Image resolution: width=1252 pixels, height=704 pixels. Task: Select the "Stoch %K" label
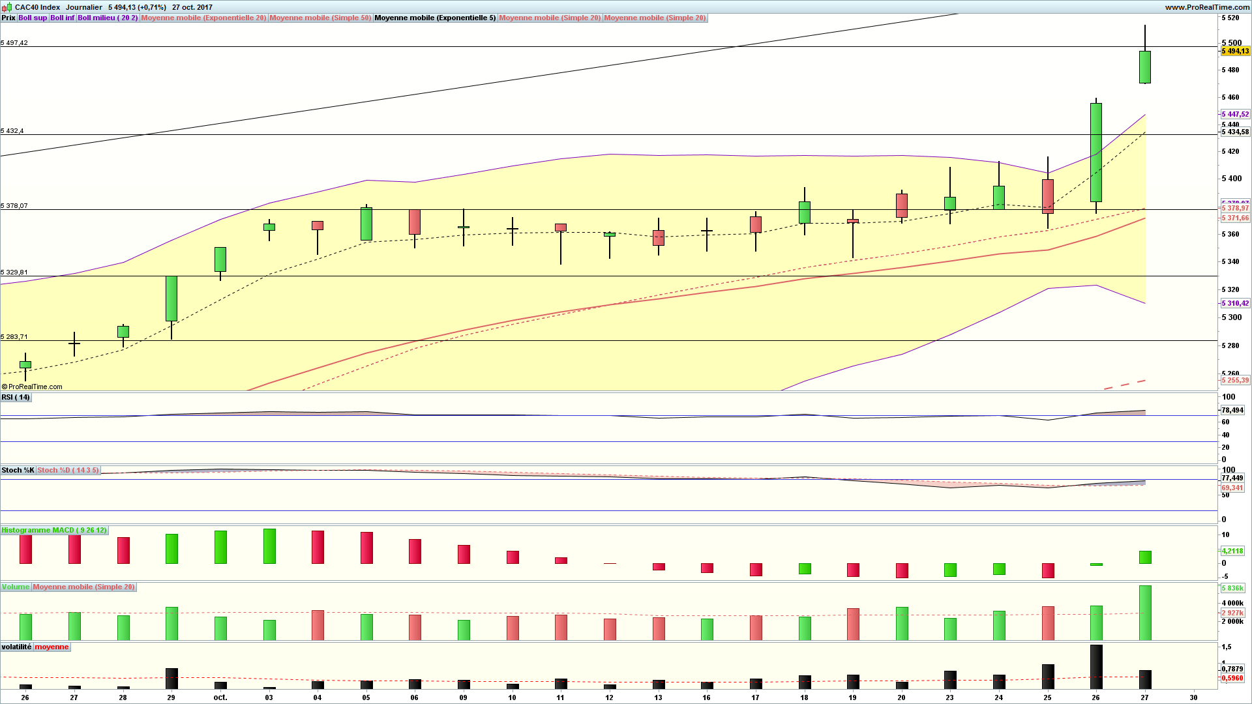tap(17, 469)
